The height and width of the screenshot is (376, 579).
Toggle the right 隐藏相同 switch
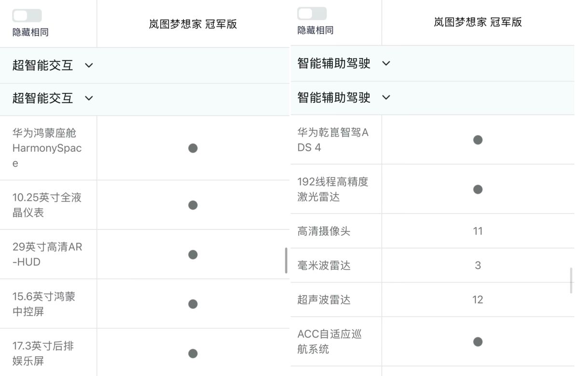(x=312, y=14)
